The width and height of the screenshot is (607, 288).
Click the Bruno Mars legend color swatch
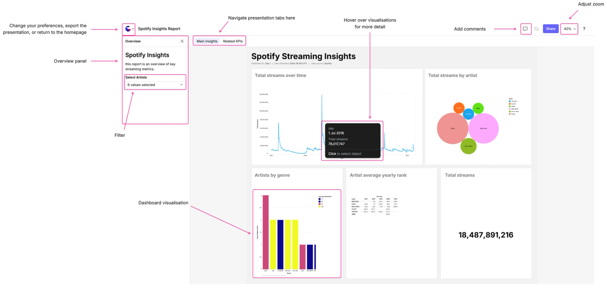509,112
